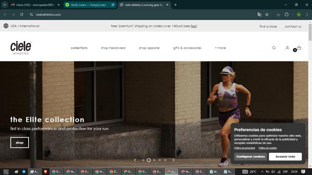The image size is (312, 175).
Task: Close the Verify Codes SimplyCodes tab
Action: 113,5
